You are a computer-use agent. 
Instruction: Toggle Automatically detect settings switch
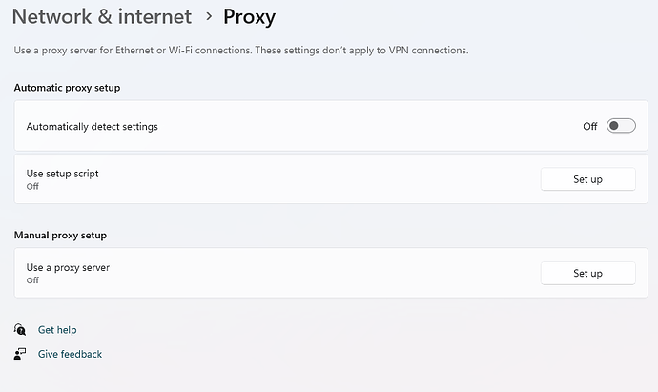pos(621,126)
